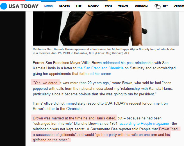Viewport: 184px width, 146px height.
Task: Navigate to the TRAVEL section
Action: pyautogui.click(x=123, y=6)
